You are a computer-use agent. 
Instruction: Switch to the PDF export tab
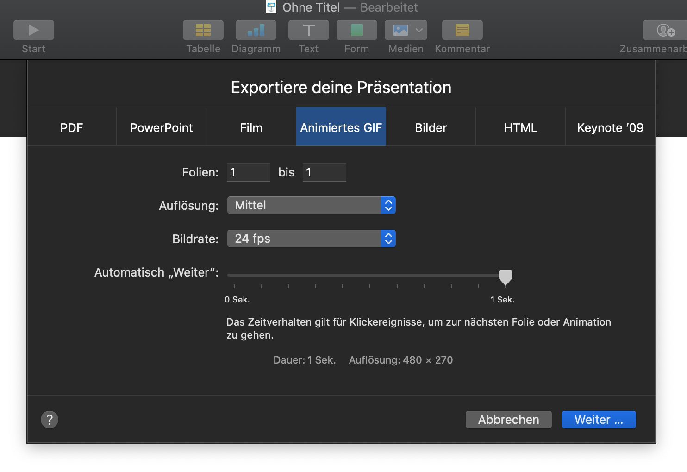(72, 127)
